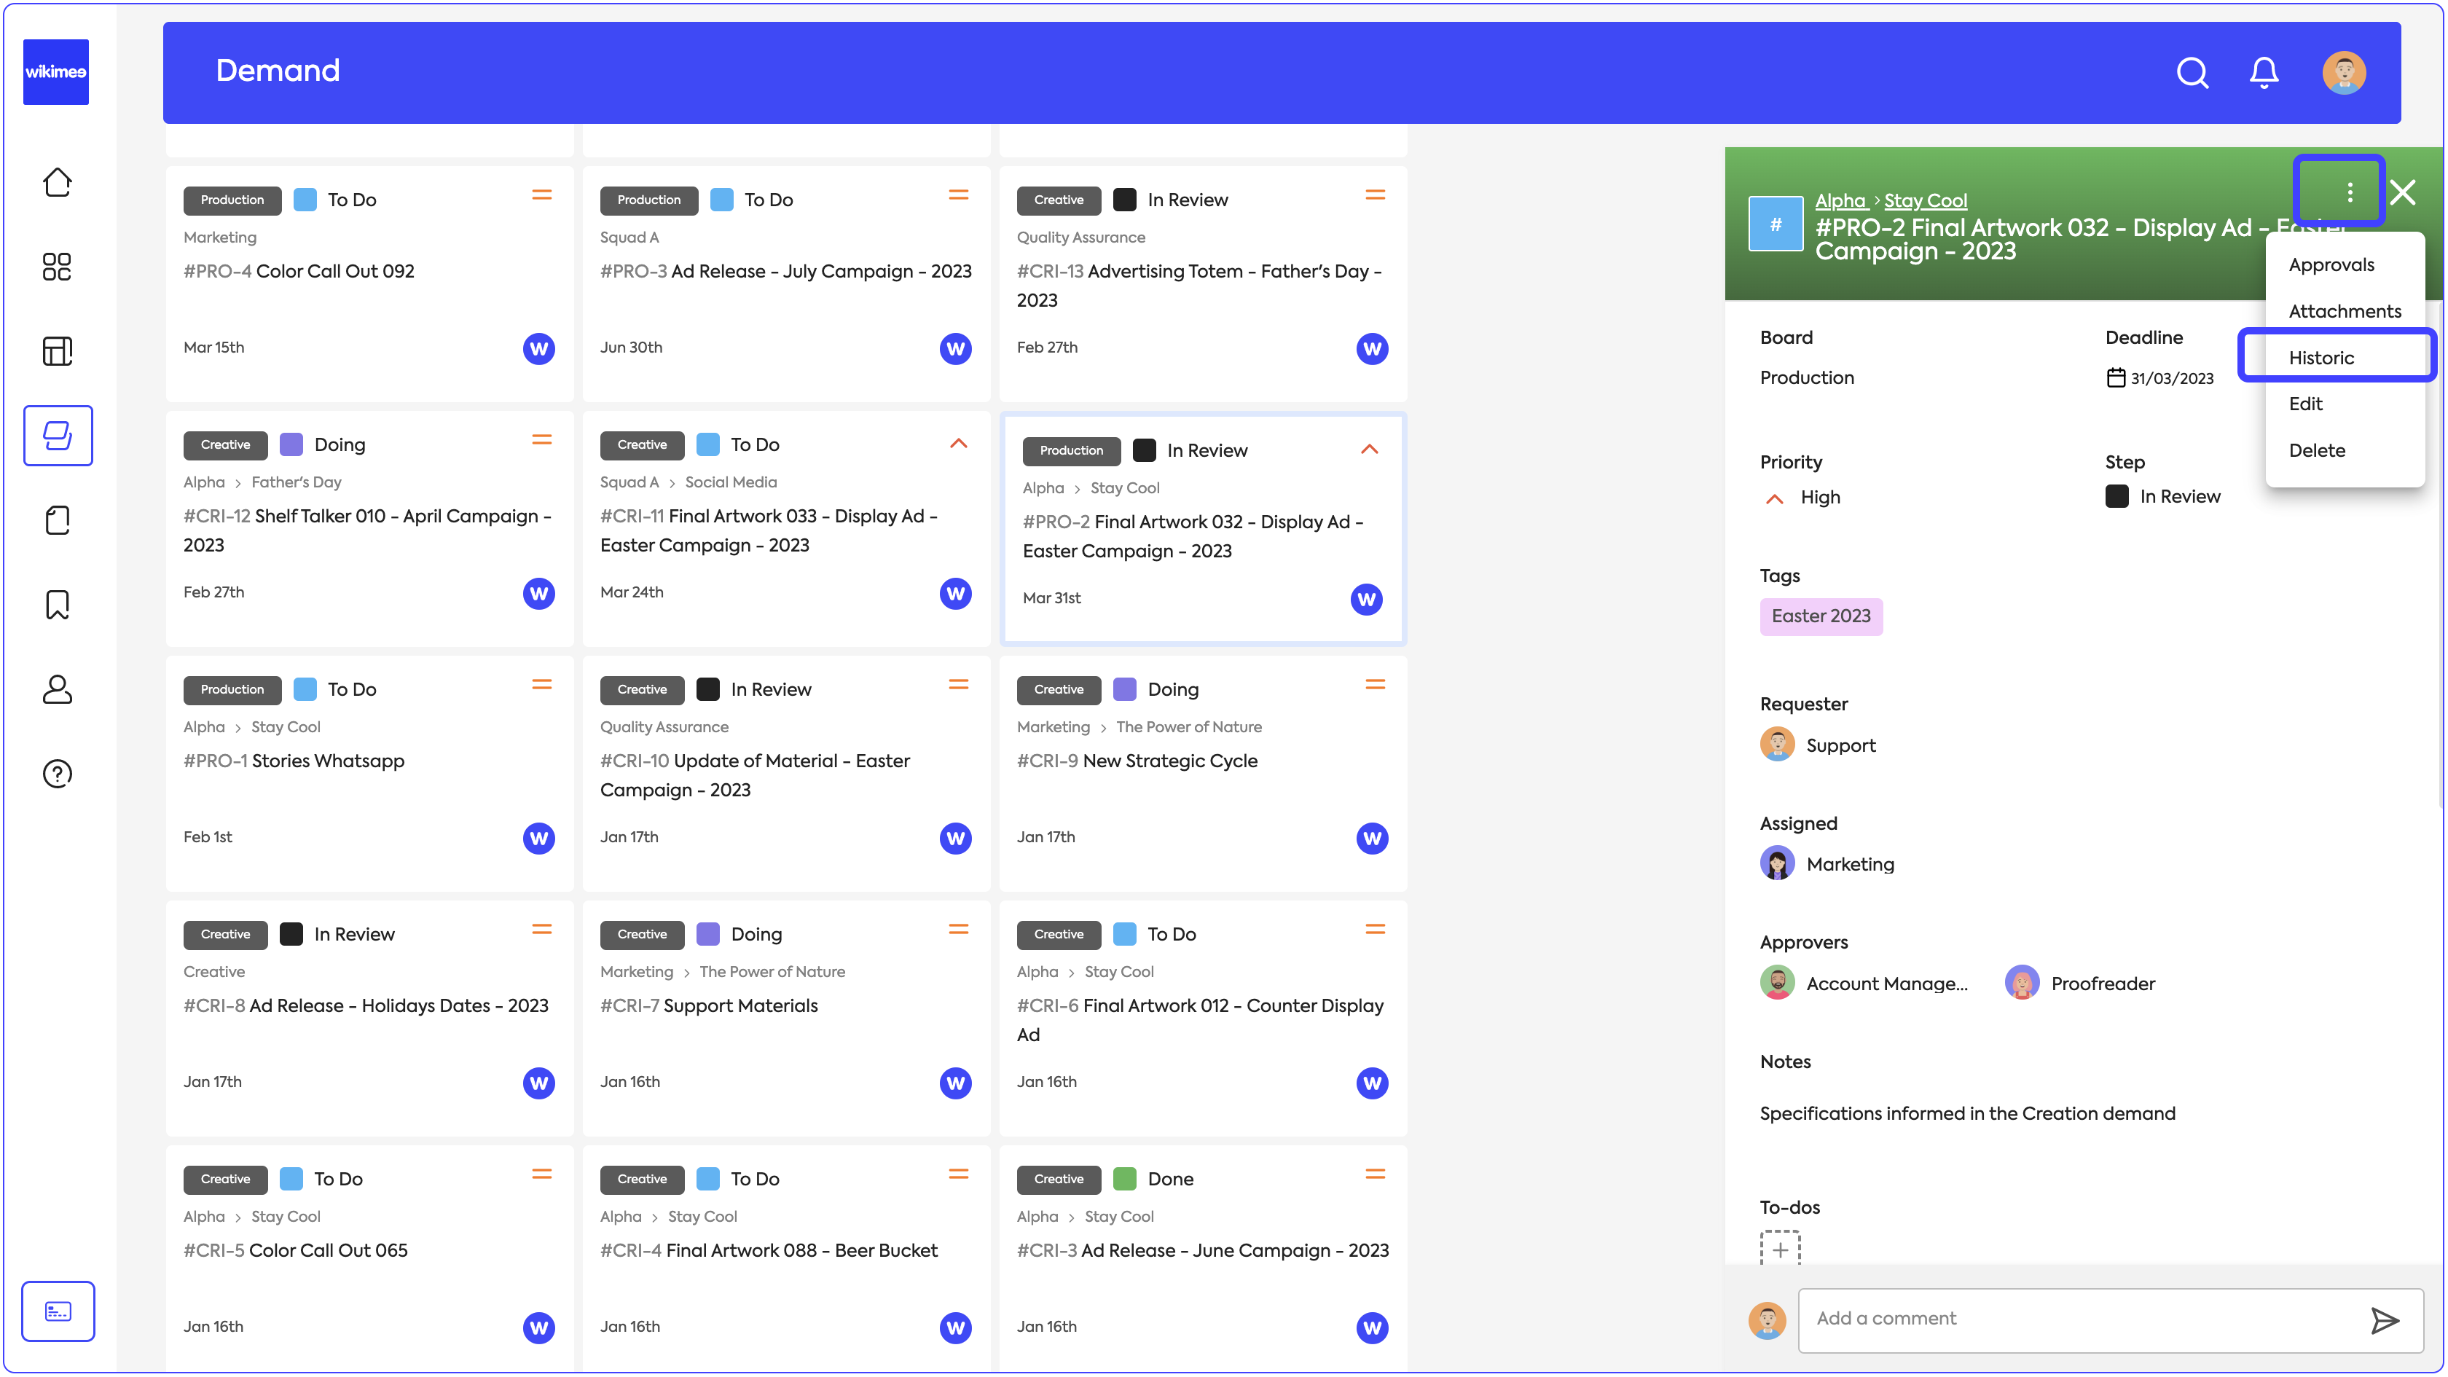Click the notifications bell icon
This screenshot has width=2448, height=1377.
pos(2264,72)
